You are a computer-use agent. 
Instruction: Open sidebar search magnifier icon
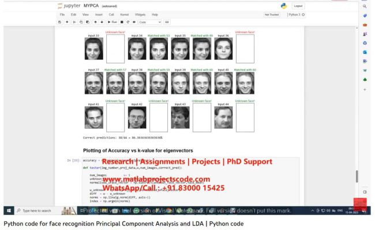[x=365, y=6]
